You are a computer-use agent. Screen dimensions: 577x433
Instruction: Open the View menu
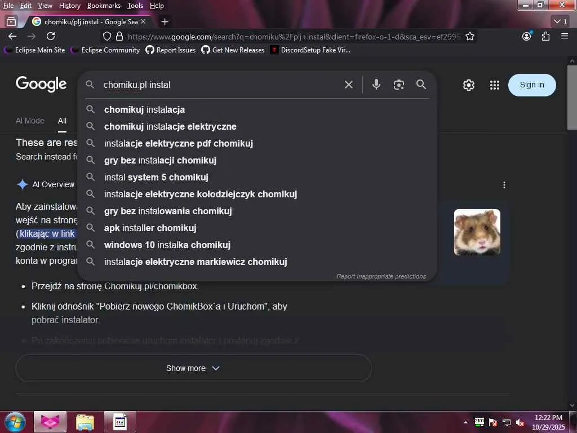(x=45, y=6)
